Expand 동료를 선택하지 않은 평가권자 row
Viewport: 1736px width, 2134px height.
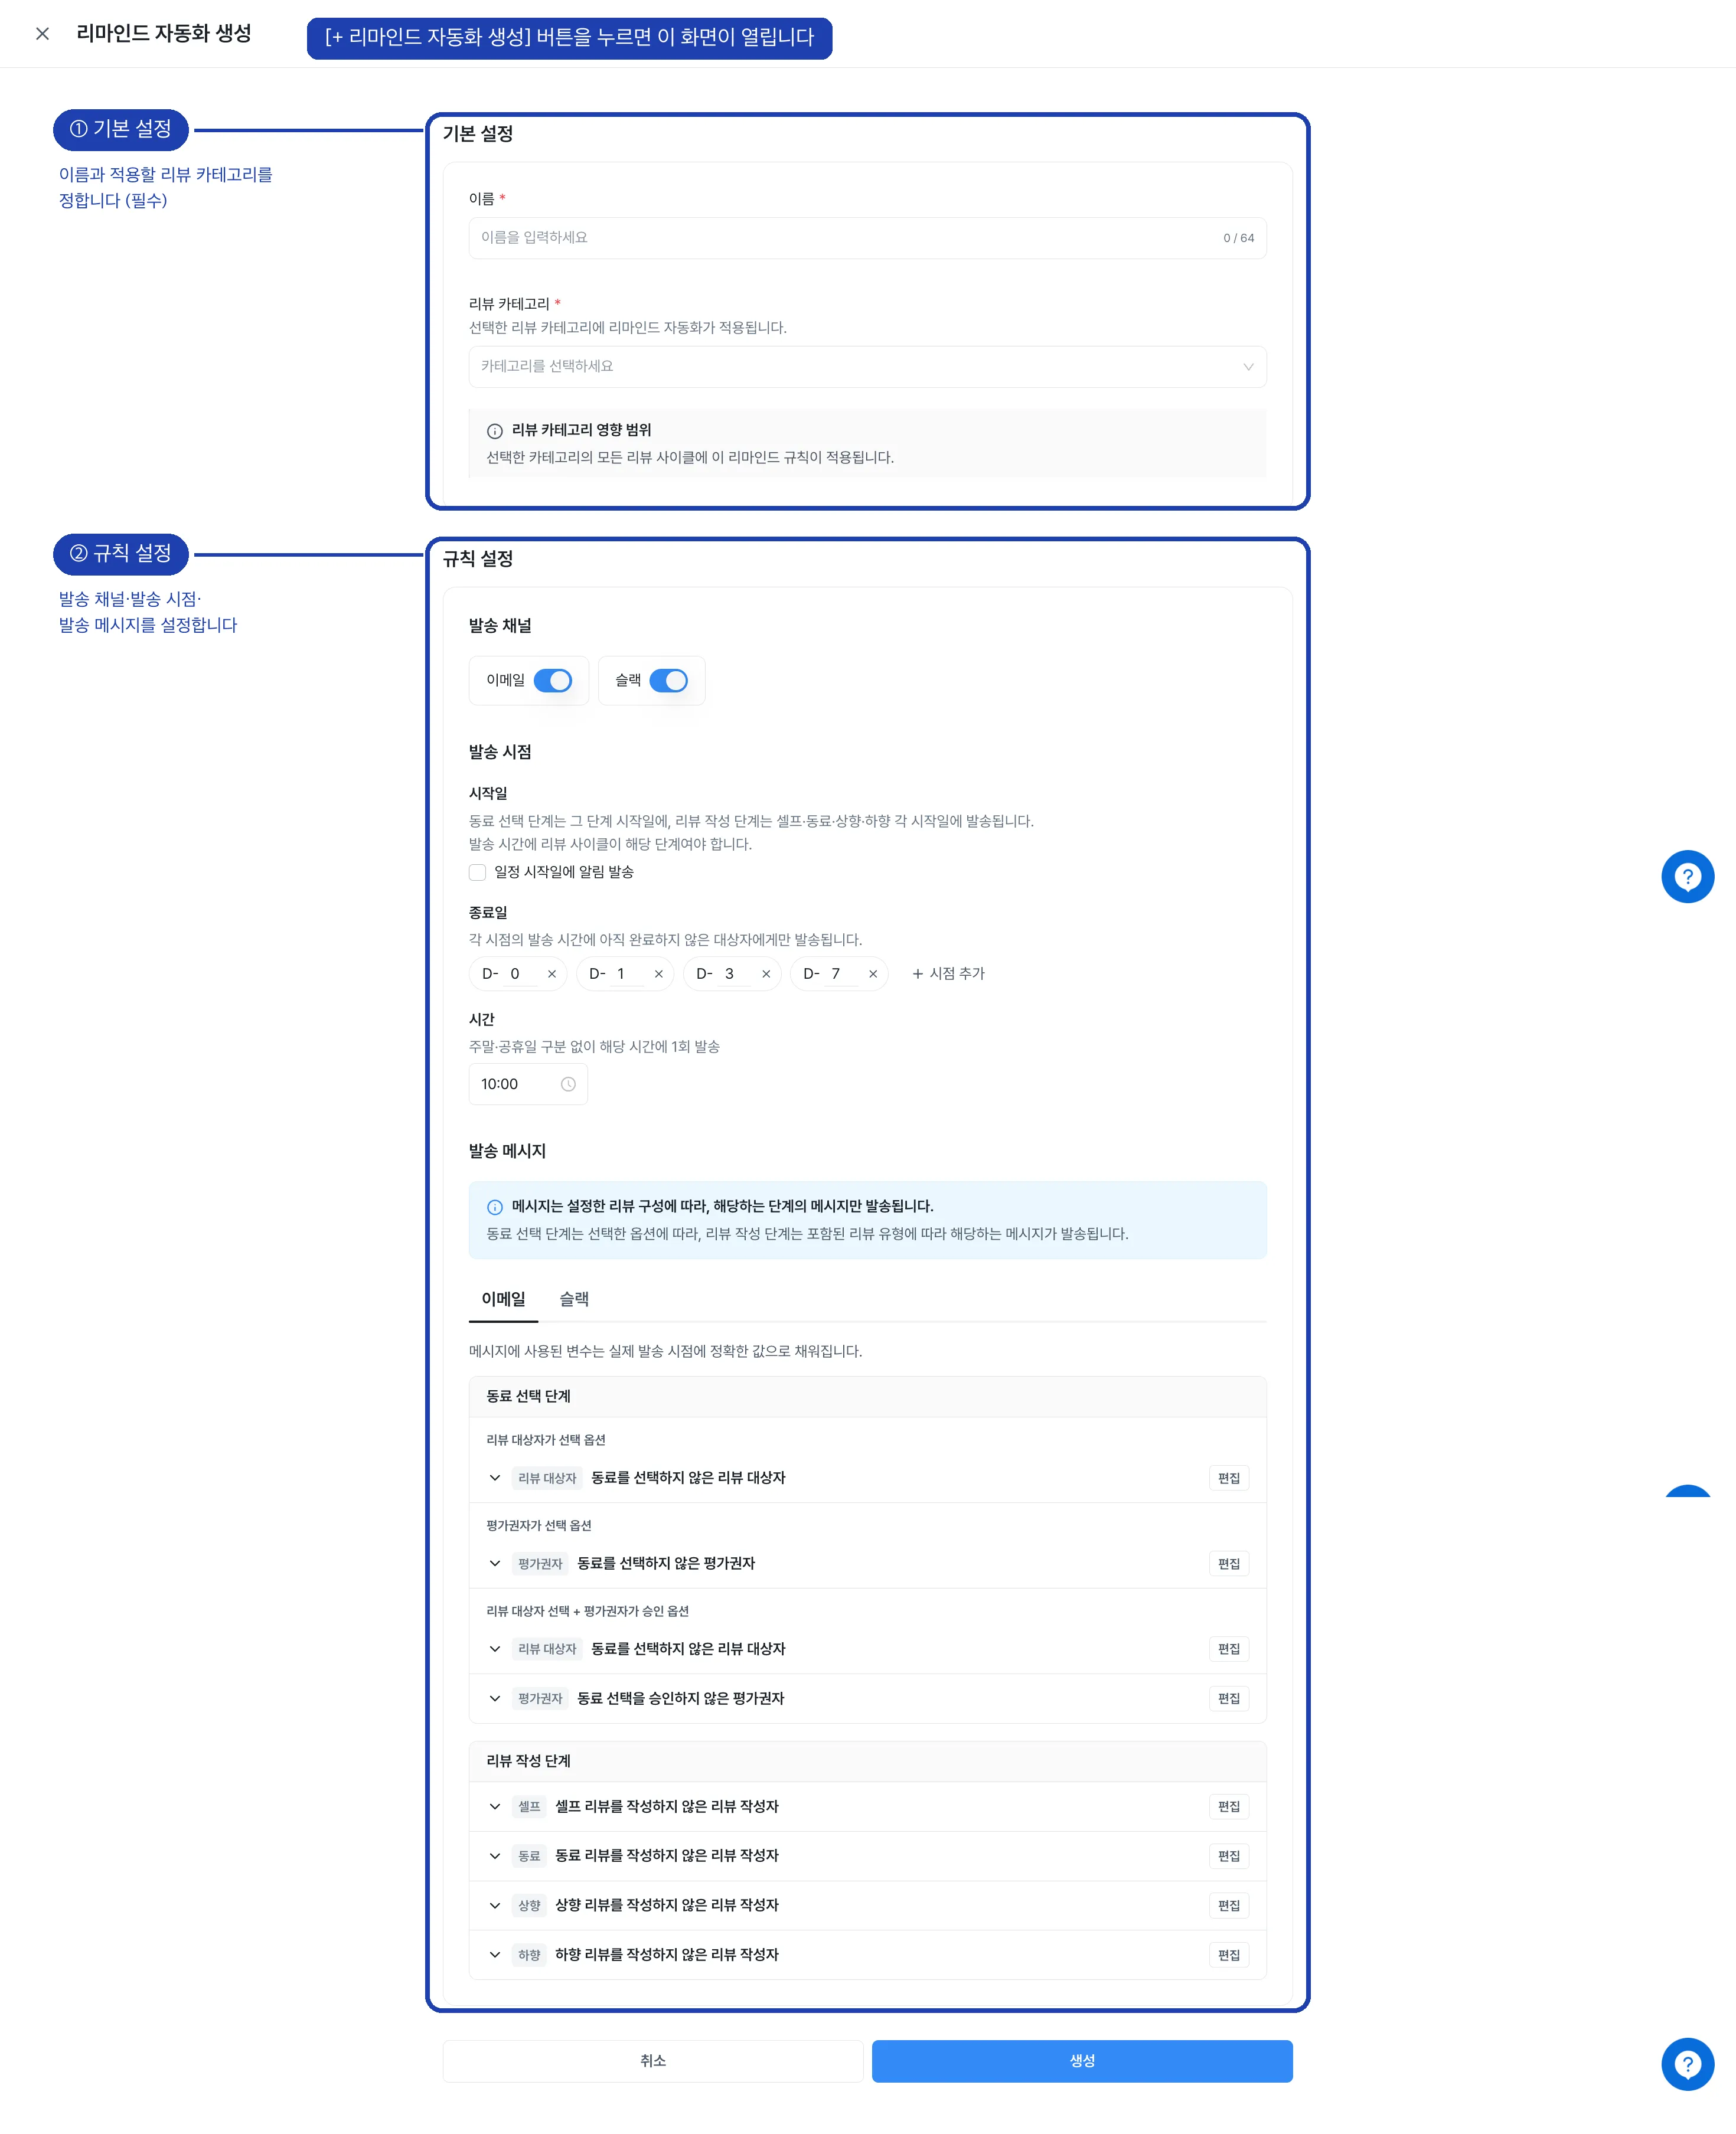point(494,1563)
